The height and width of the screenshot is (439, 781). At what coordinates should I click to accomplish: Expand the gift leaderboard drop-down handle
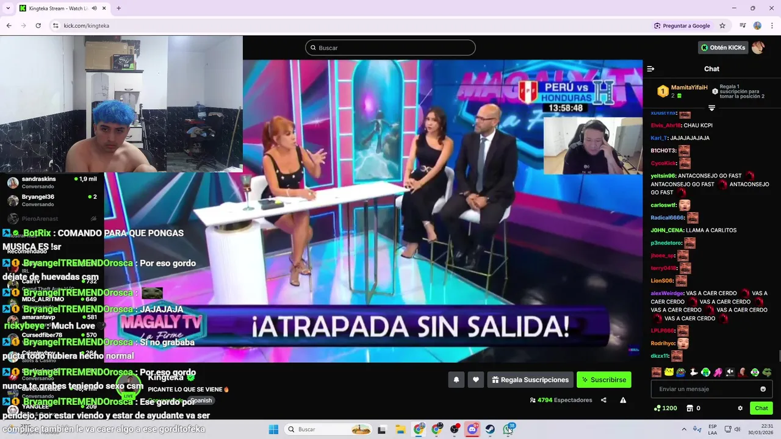click(711, 108)
